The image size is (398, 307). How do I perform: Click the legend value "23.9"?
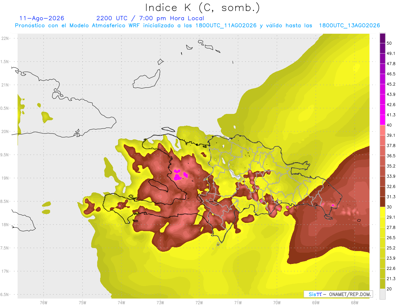(391, 258)
